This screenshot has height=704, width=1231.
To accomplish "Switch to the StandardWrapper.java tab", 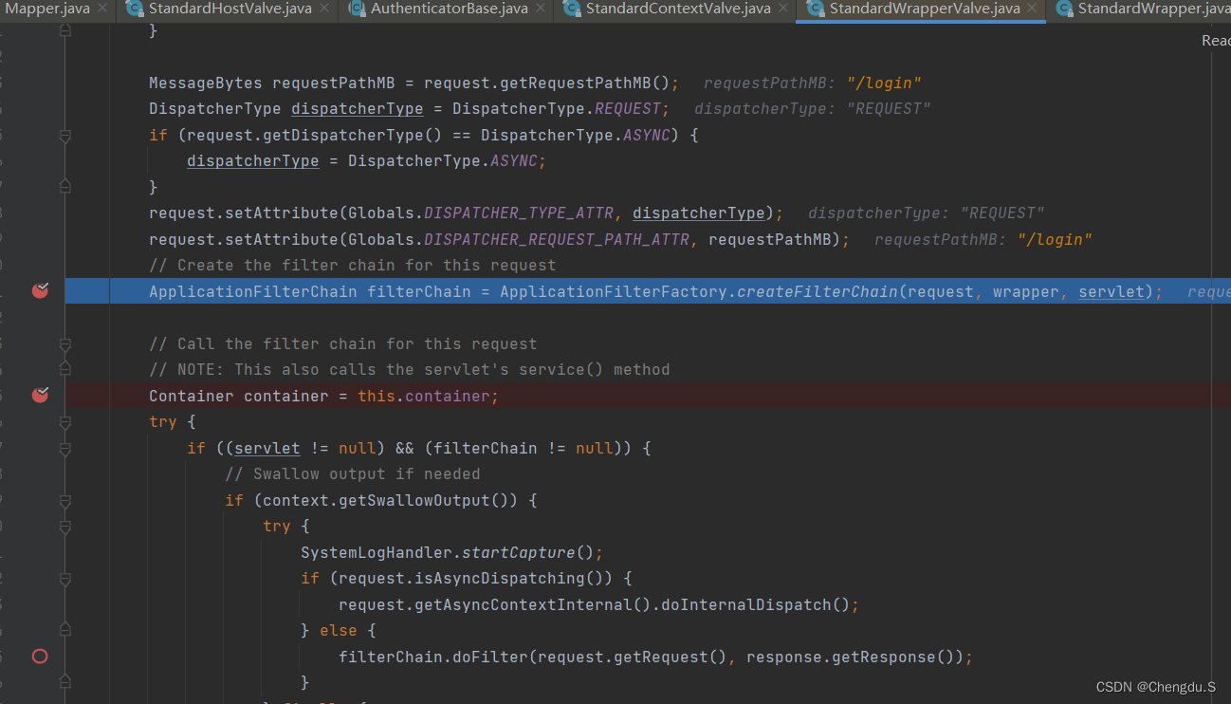I will 1153,9.
